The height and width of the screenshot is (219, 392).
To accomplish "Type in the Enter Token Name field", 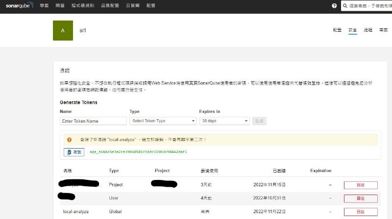I will click(x=93, y=121).
